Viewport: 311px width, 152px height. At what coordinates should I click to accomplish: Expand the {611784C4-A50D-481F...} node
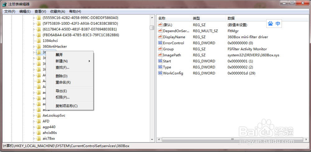click(34, 29)
